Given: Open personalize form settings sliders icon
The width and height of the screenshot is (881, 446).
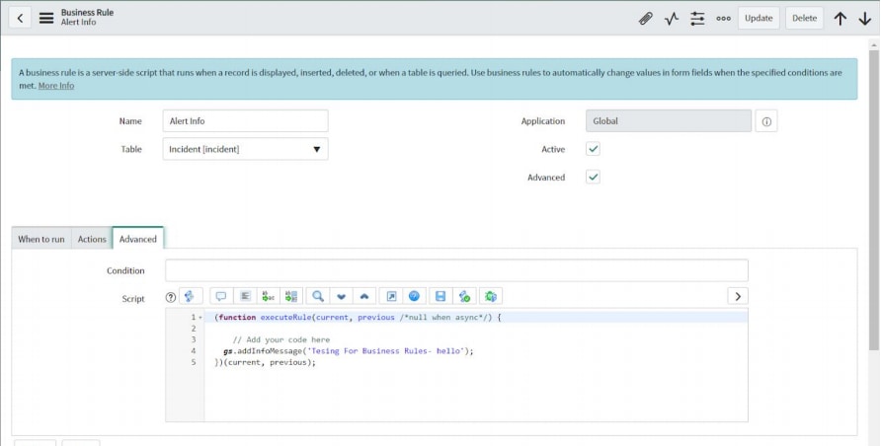Looking at the screenshot, I should click(x=697, y=19).
